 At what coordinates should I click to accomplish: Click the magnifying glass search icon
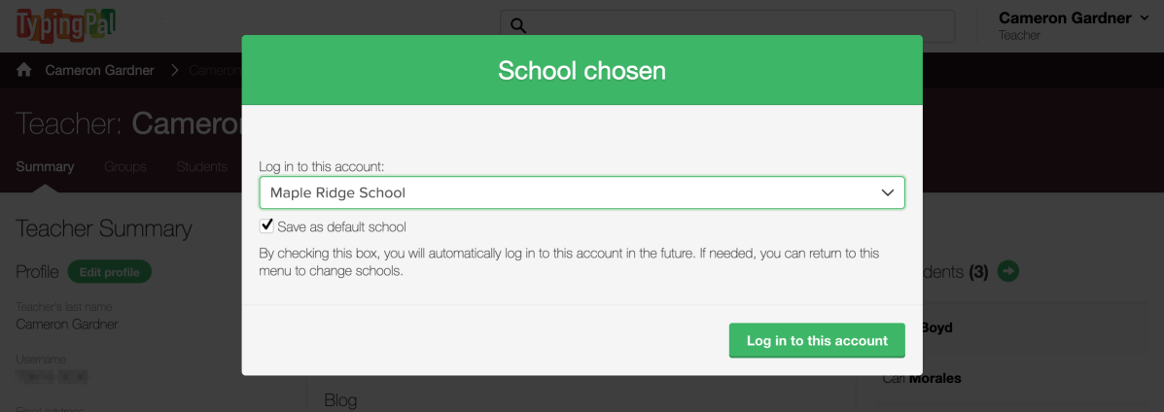tap(518, 25)
